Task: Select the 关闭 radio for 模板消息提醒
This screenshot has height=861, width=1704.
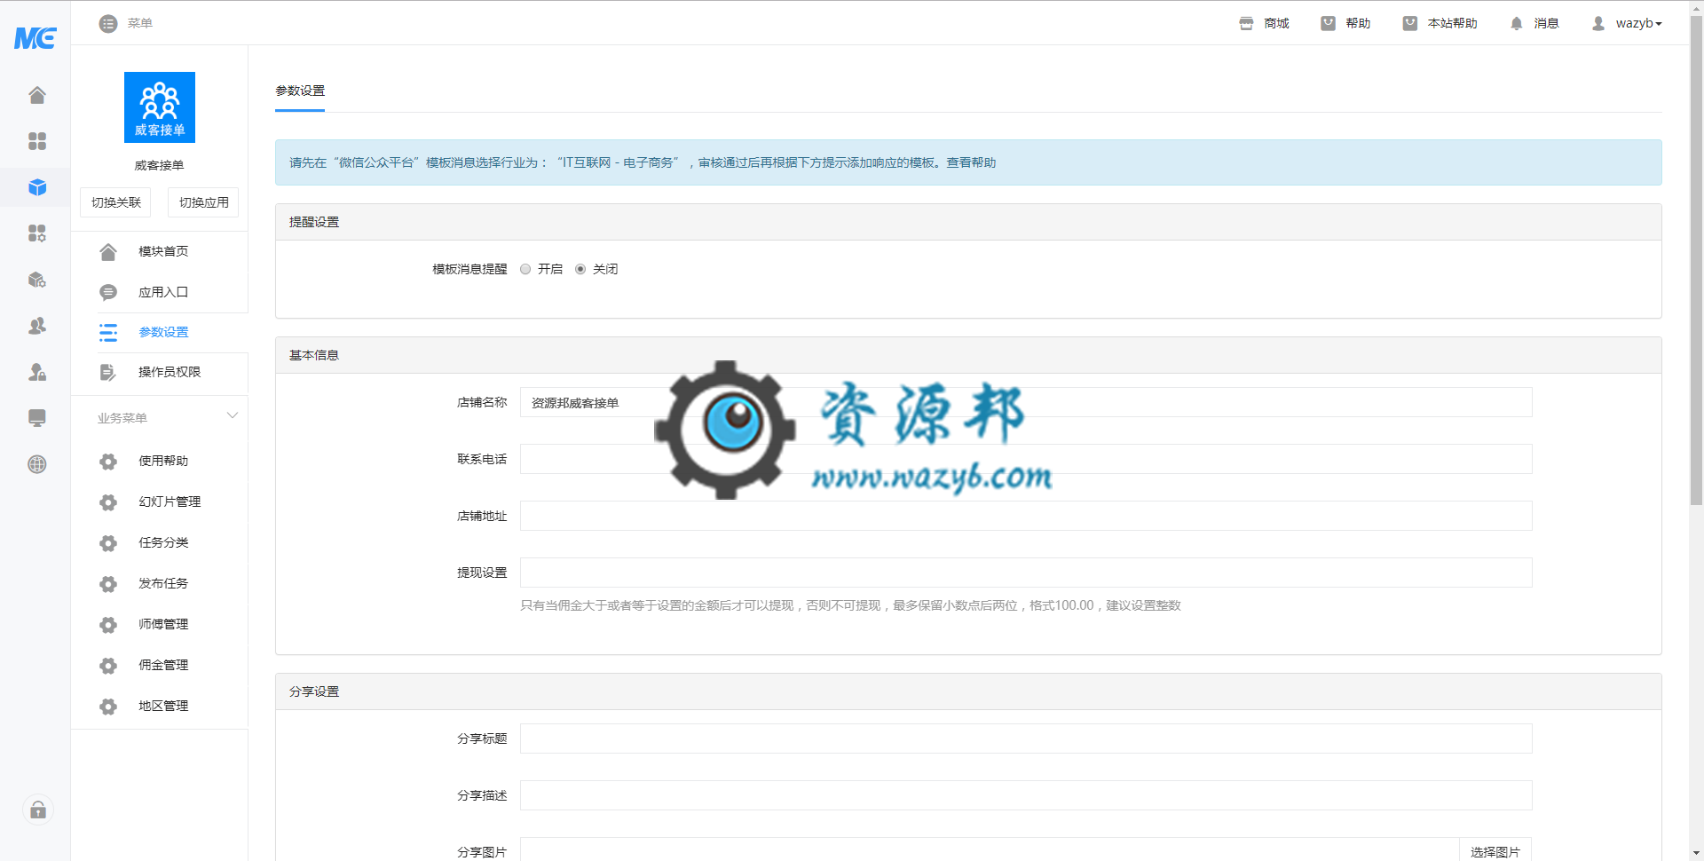Action: (580, 269)
